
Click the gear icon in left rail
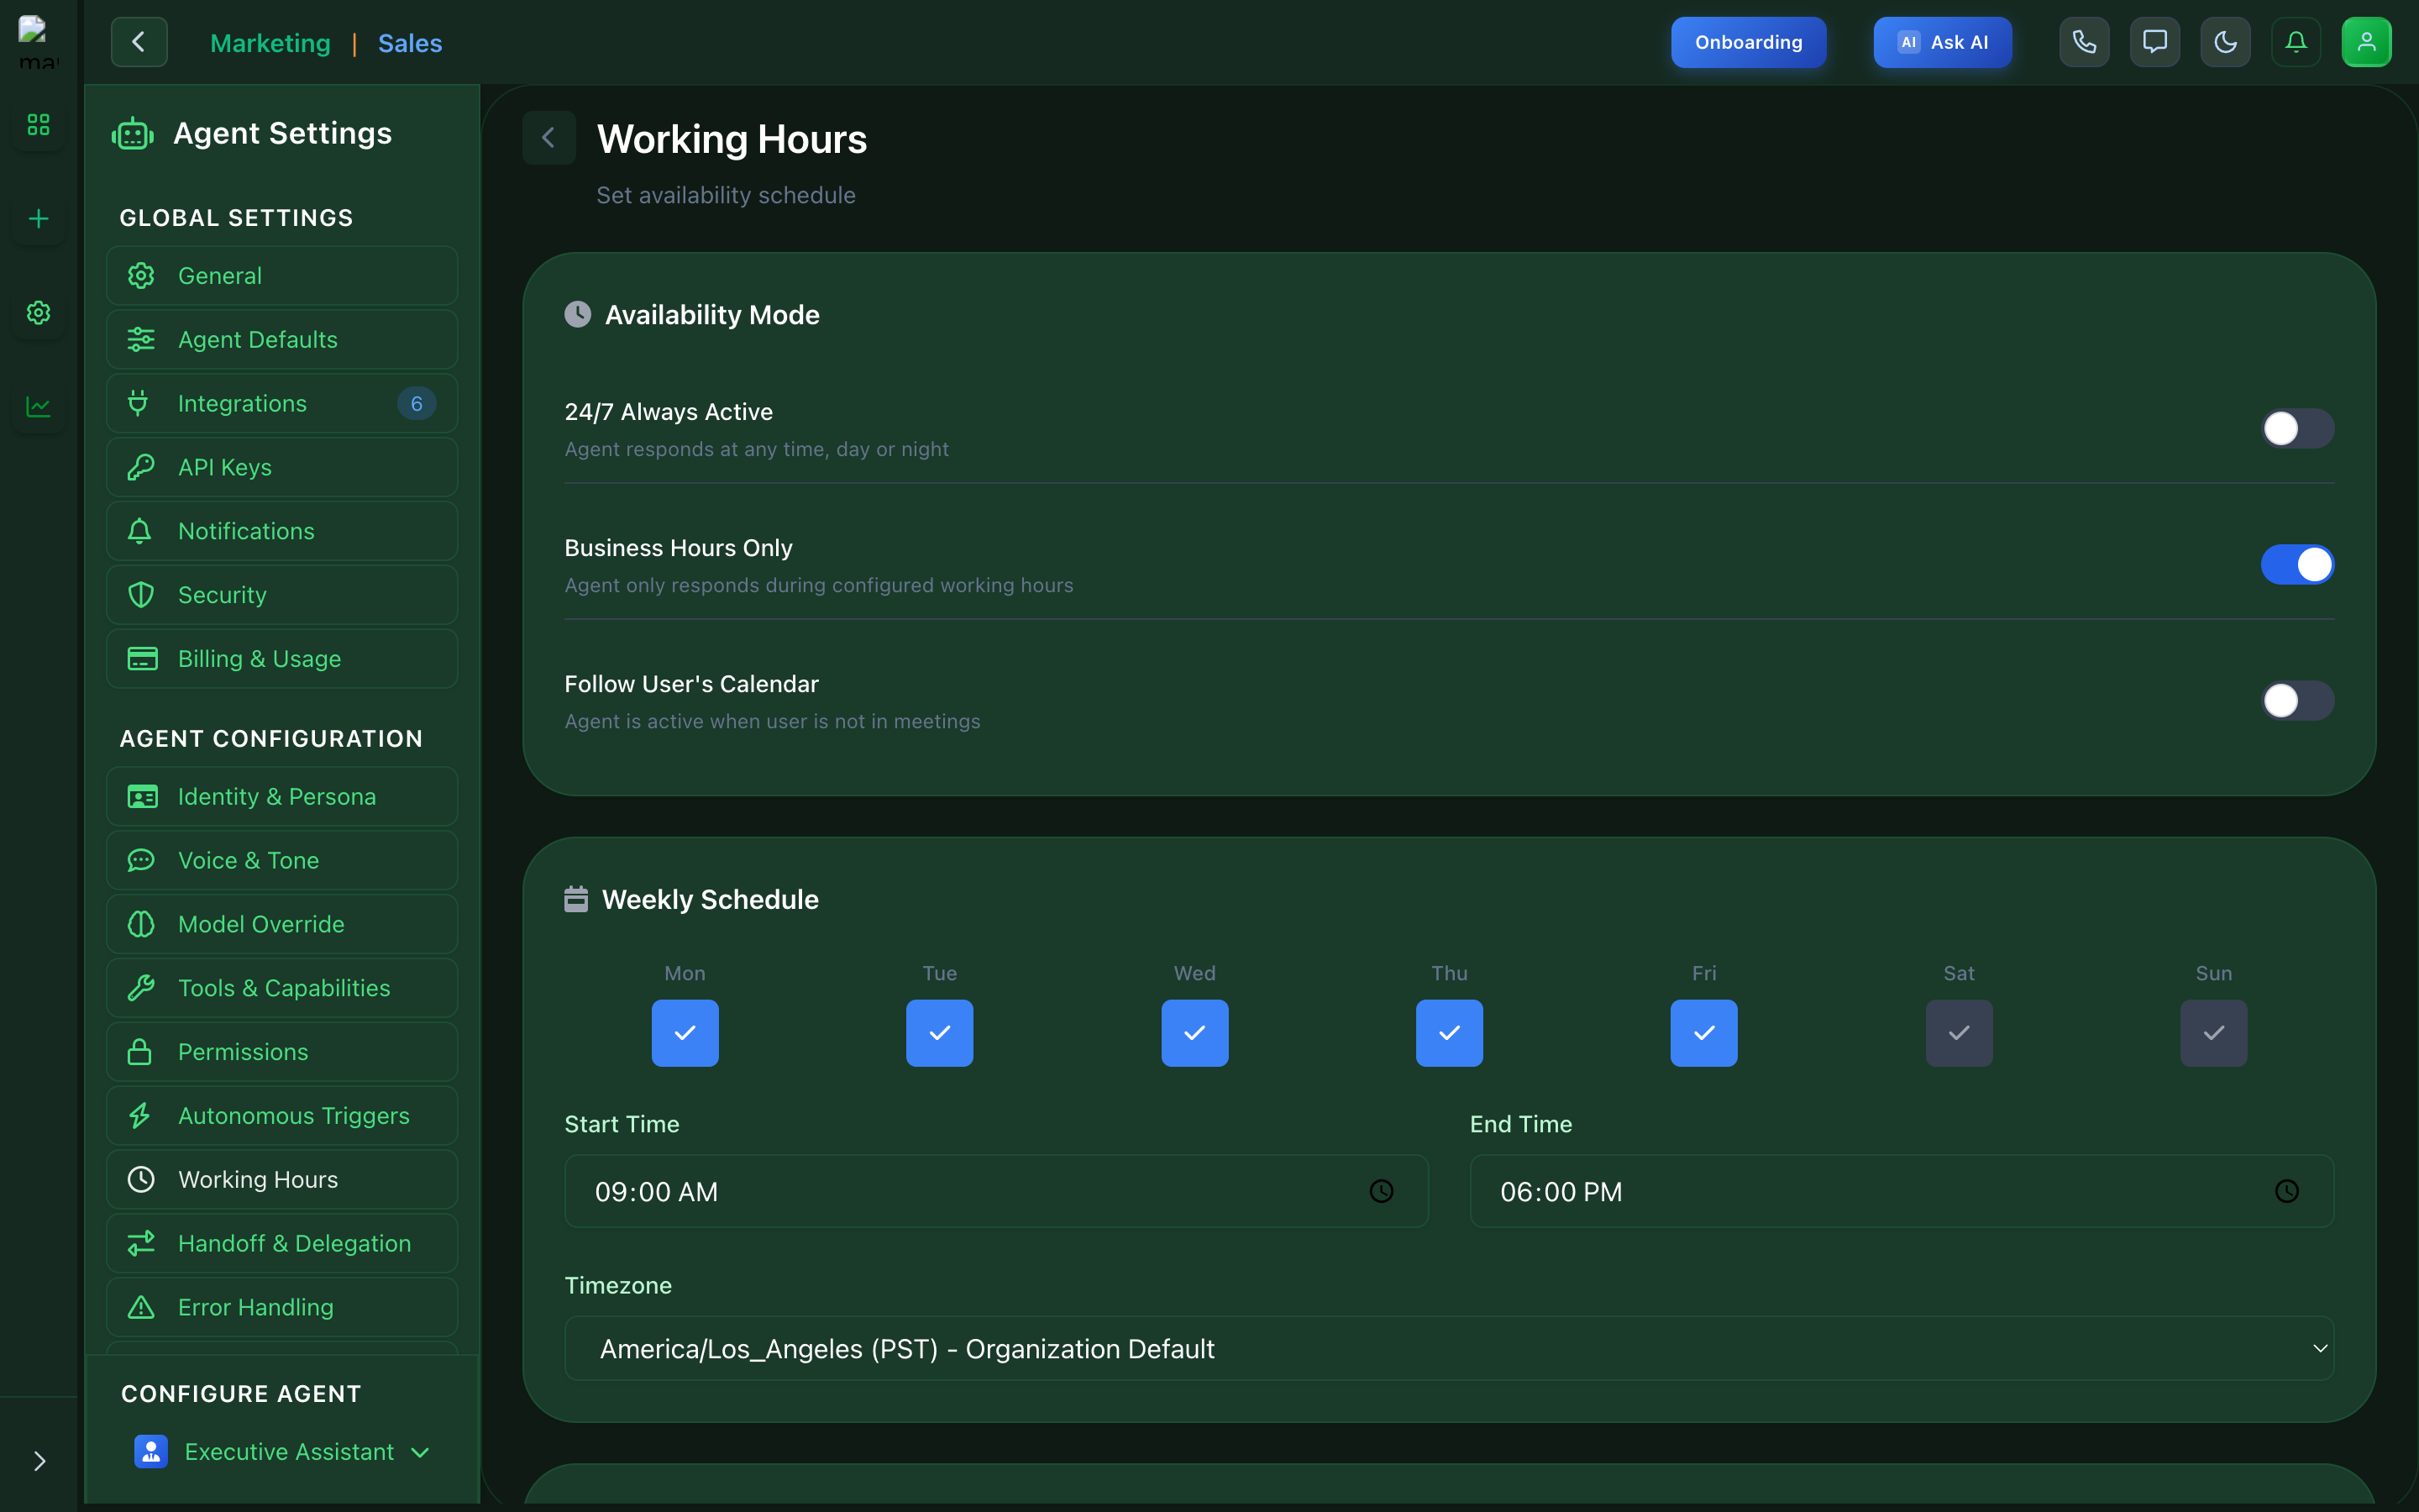[x=38, y=313]
